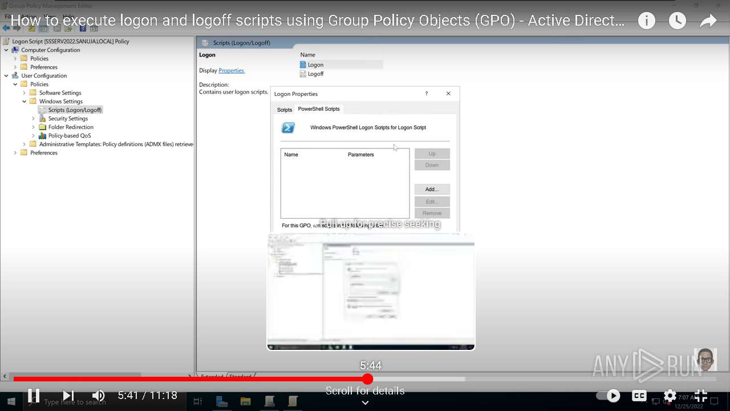
Task: Click the editor toolbar back arrow
Action: coord(6,28)
